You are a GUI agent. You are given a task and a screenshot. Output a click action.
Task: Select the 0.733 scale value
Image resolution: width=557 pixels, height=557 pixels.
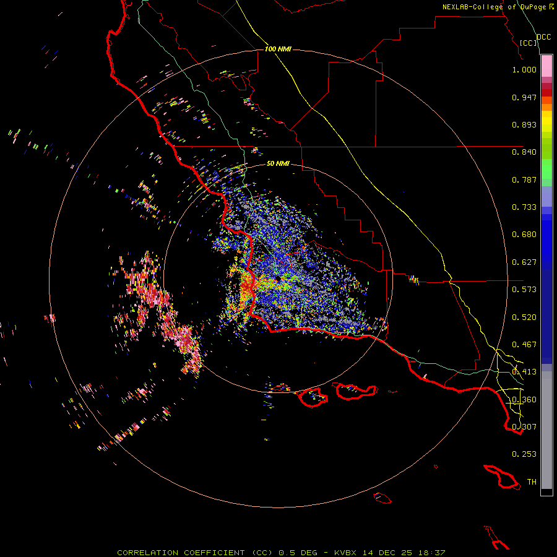click(524, 207)
